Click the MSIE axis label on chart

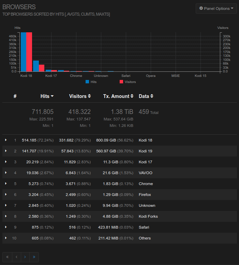point(176,76)
